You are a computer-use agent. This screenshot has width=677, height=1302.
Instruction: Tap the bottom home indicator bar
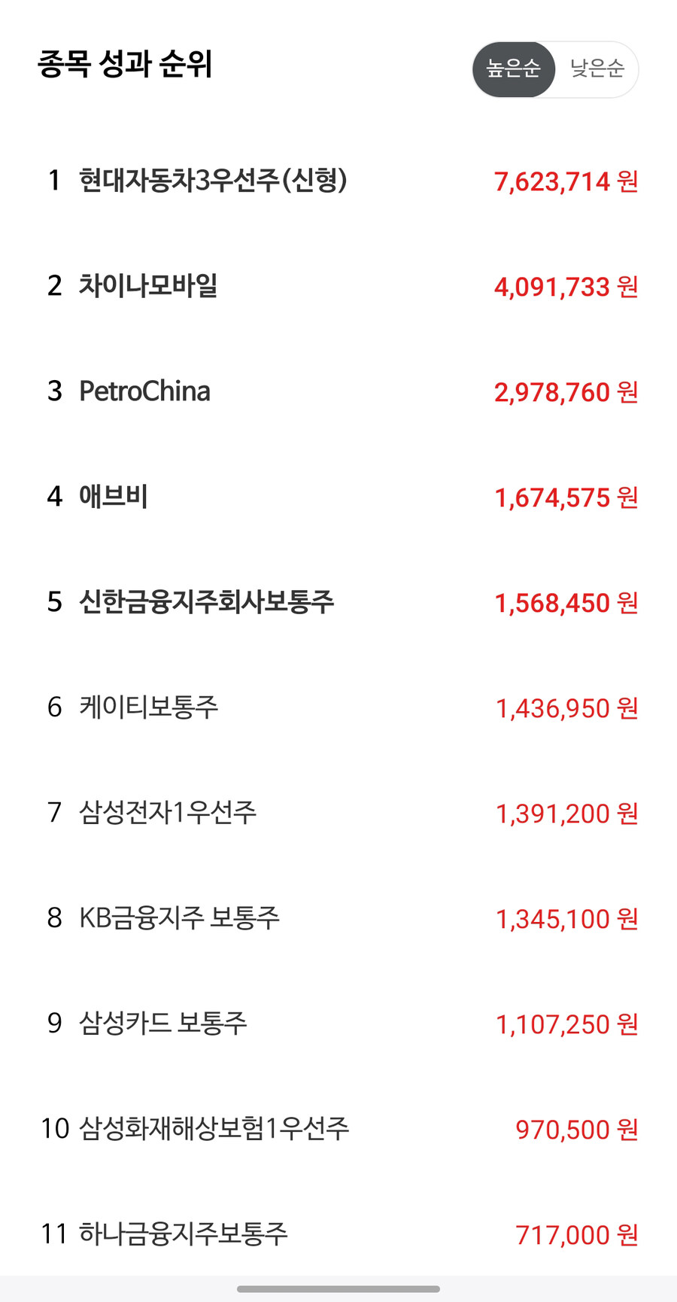click(338, 1289)
